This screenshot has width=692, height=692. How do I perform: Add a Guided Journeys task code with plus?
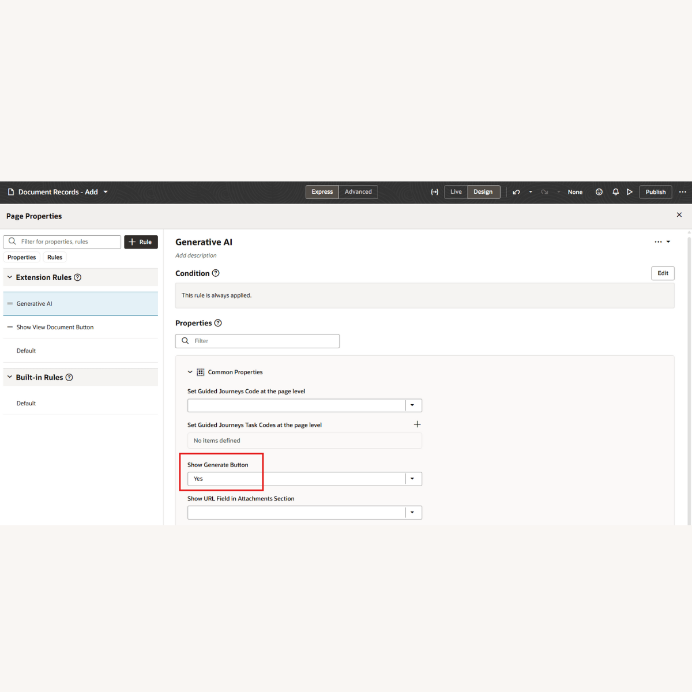(417, 424)
